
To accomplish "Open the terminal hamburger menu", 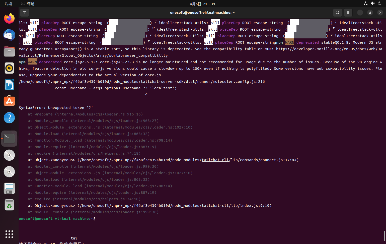I will tap(348, 13).
